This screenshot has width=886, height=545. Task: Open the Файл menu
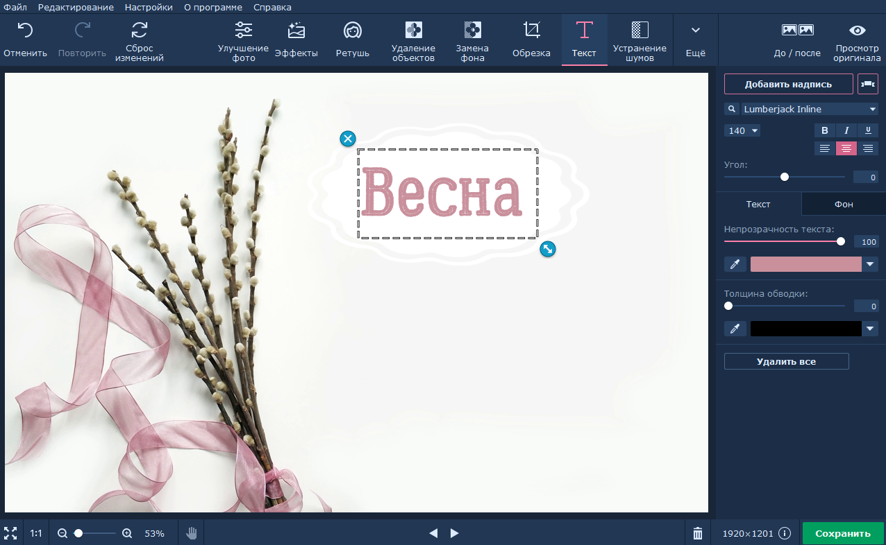coord(15,7)
